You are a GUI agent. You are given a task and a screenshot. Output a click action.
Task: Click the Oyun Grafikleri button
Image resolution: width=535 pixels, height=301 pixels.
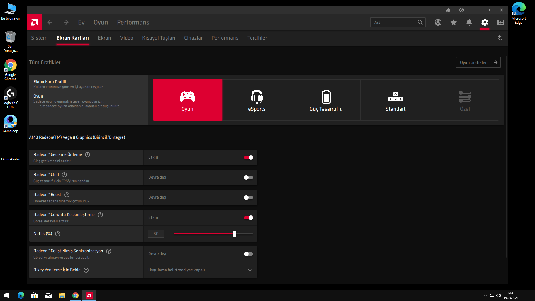tap(478, 62)
